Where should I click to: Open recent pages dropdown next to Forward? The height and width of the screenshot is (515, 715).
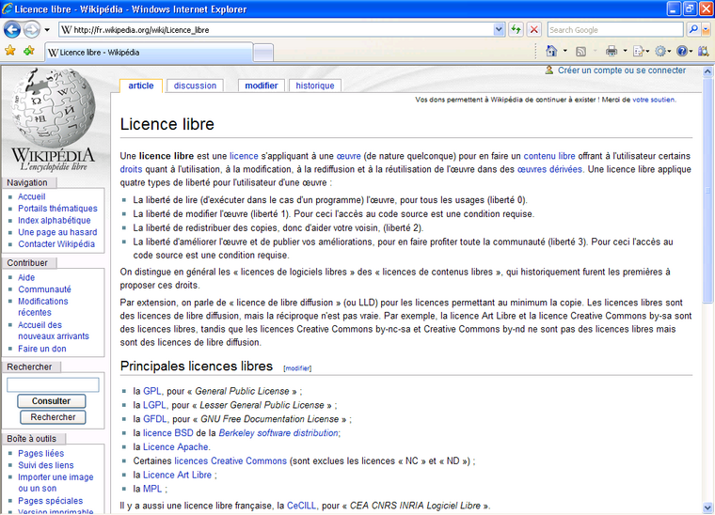pyautogui.click(x=47, y=30)
